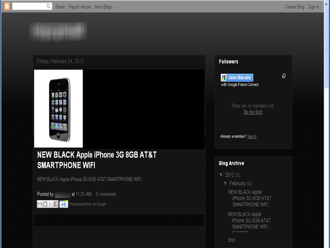
Task: Click the Followers gadget options icon
Action: click(x=284, y=76)
